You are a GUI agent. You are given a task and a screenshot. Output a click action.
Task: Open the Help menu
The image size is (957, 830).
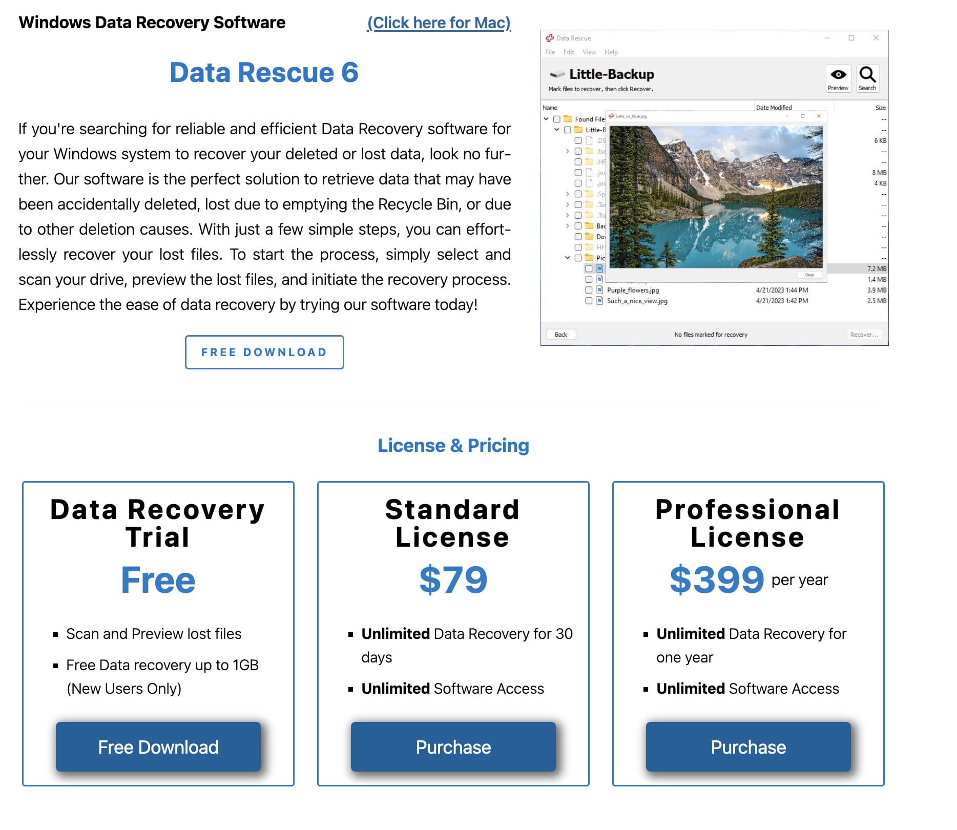[611, 52]
